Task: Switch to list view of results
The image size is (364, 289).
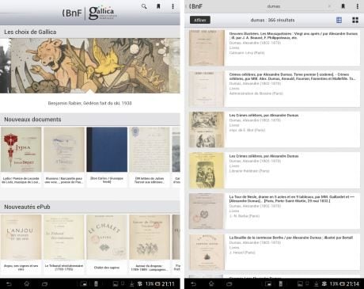Action: (x=339, y=20)
